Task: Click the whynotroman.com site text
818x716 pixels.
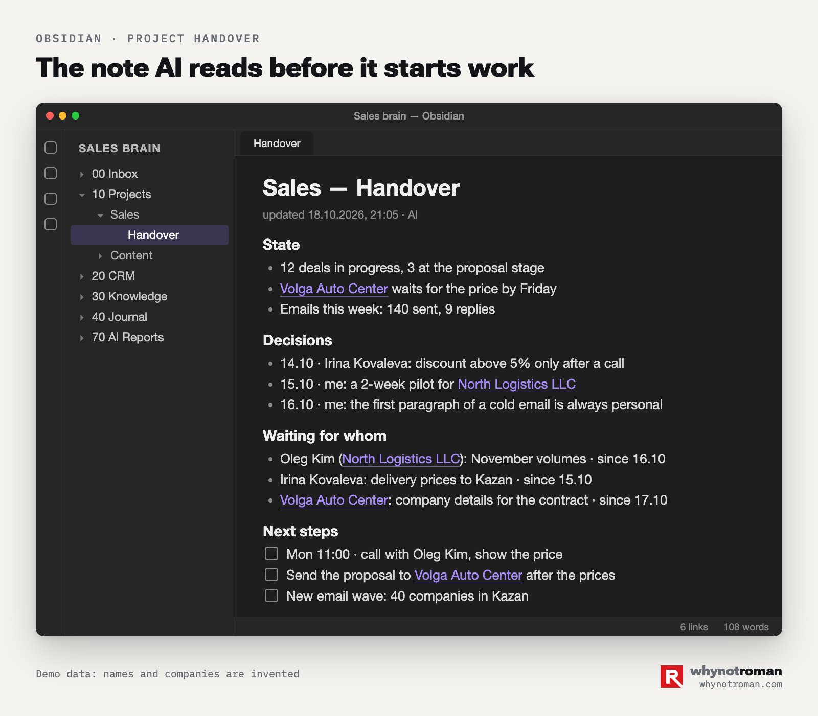Action: point(741,684)
